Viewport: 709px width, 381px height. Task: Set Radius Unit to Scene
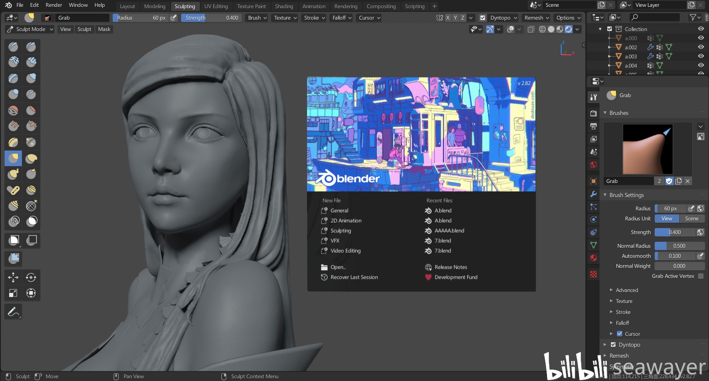692,219
